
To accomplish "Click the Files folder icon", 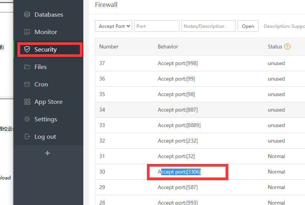I will click(27, 67).
